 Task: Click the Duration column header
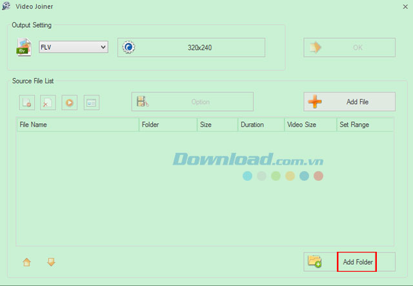(x=261, y=125)
